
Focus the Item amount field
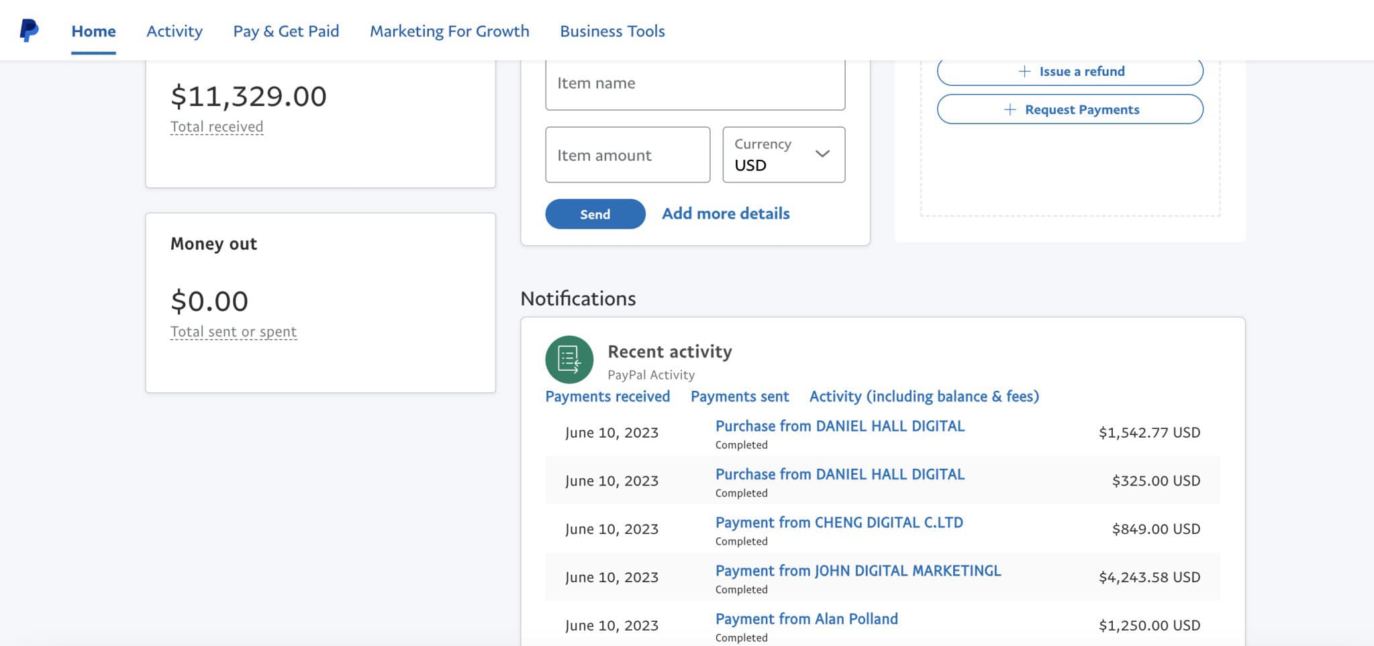[x=627, y=155]
